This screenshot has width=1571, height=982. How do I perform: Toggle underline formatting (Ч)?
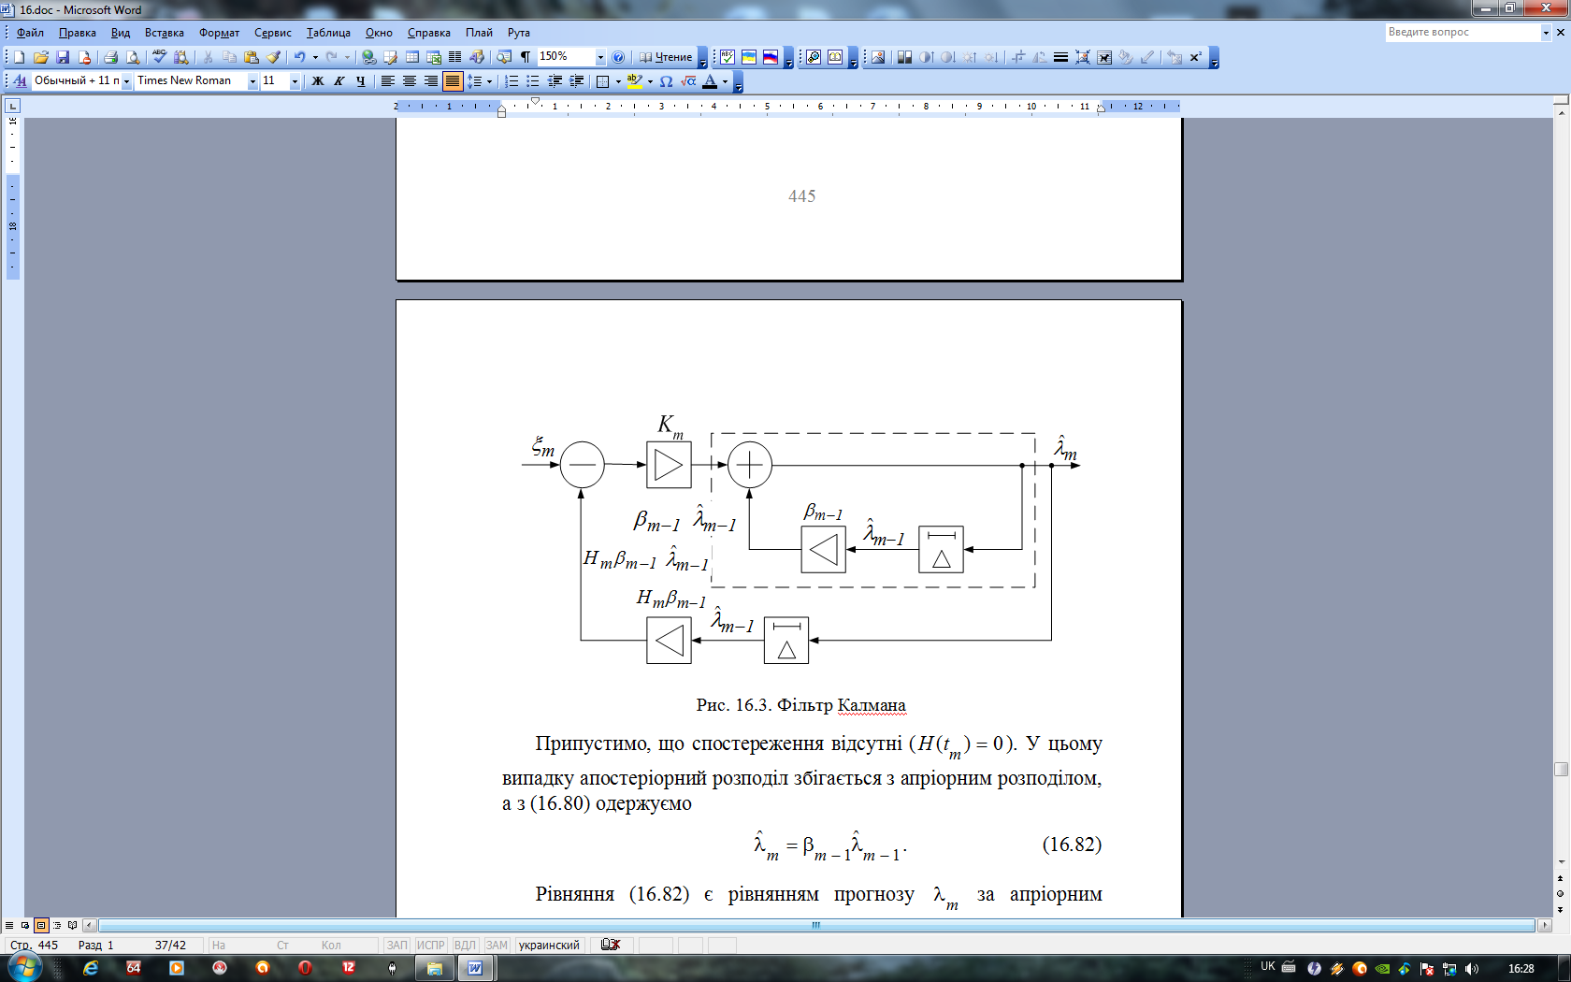361,81
